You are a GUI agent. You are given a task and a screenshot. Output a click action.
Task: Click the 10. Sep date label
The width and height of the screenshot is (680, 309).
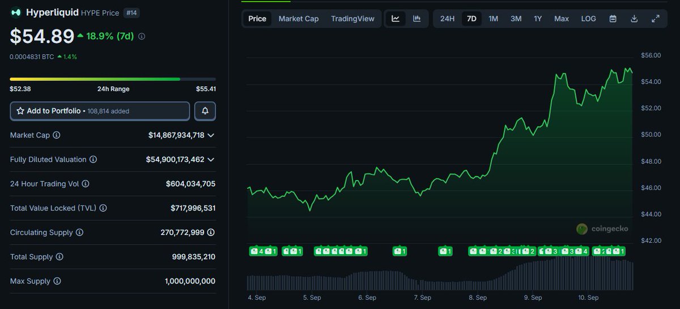589,298
